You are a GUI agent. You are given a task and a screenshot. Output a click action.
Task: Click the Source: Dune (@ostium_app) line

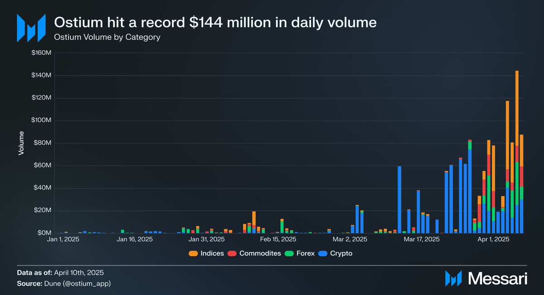[x=64, y=284]
